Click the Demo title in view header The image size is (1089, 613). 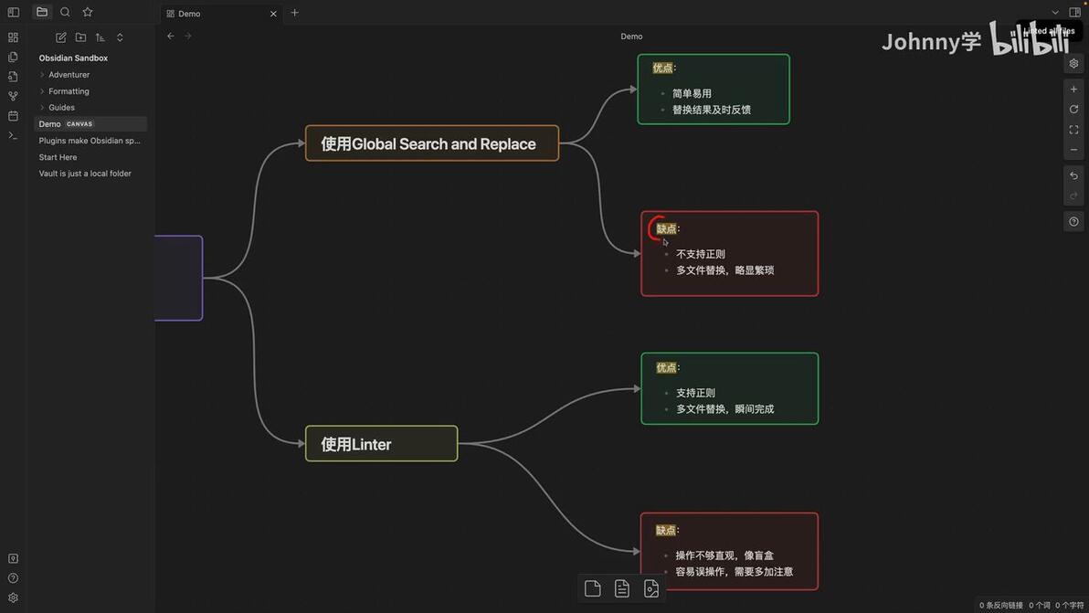point(631,37)
